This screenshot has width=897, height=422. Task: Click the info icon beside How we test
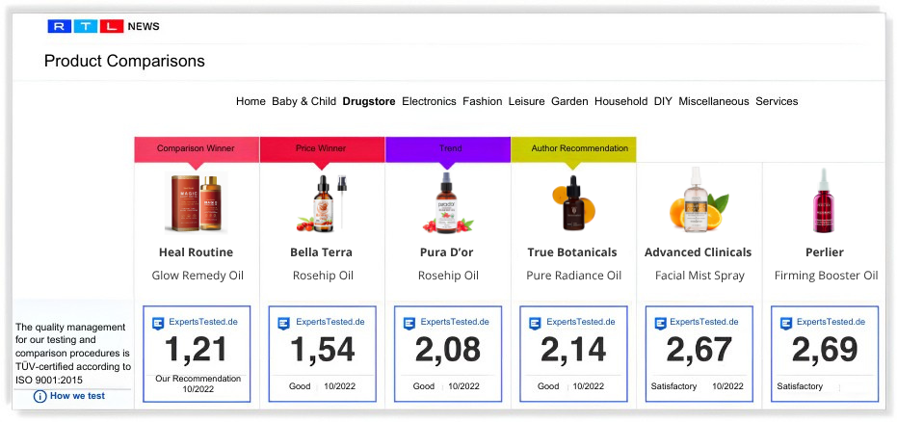[x=40, y=396]
